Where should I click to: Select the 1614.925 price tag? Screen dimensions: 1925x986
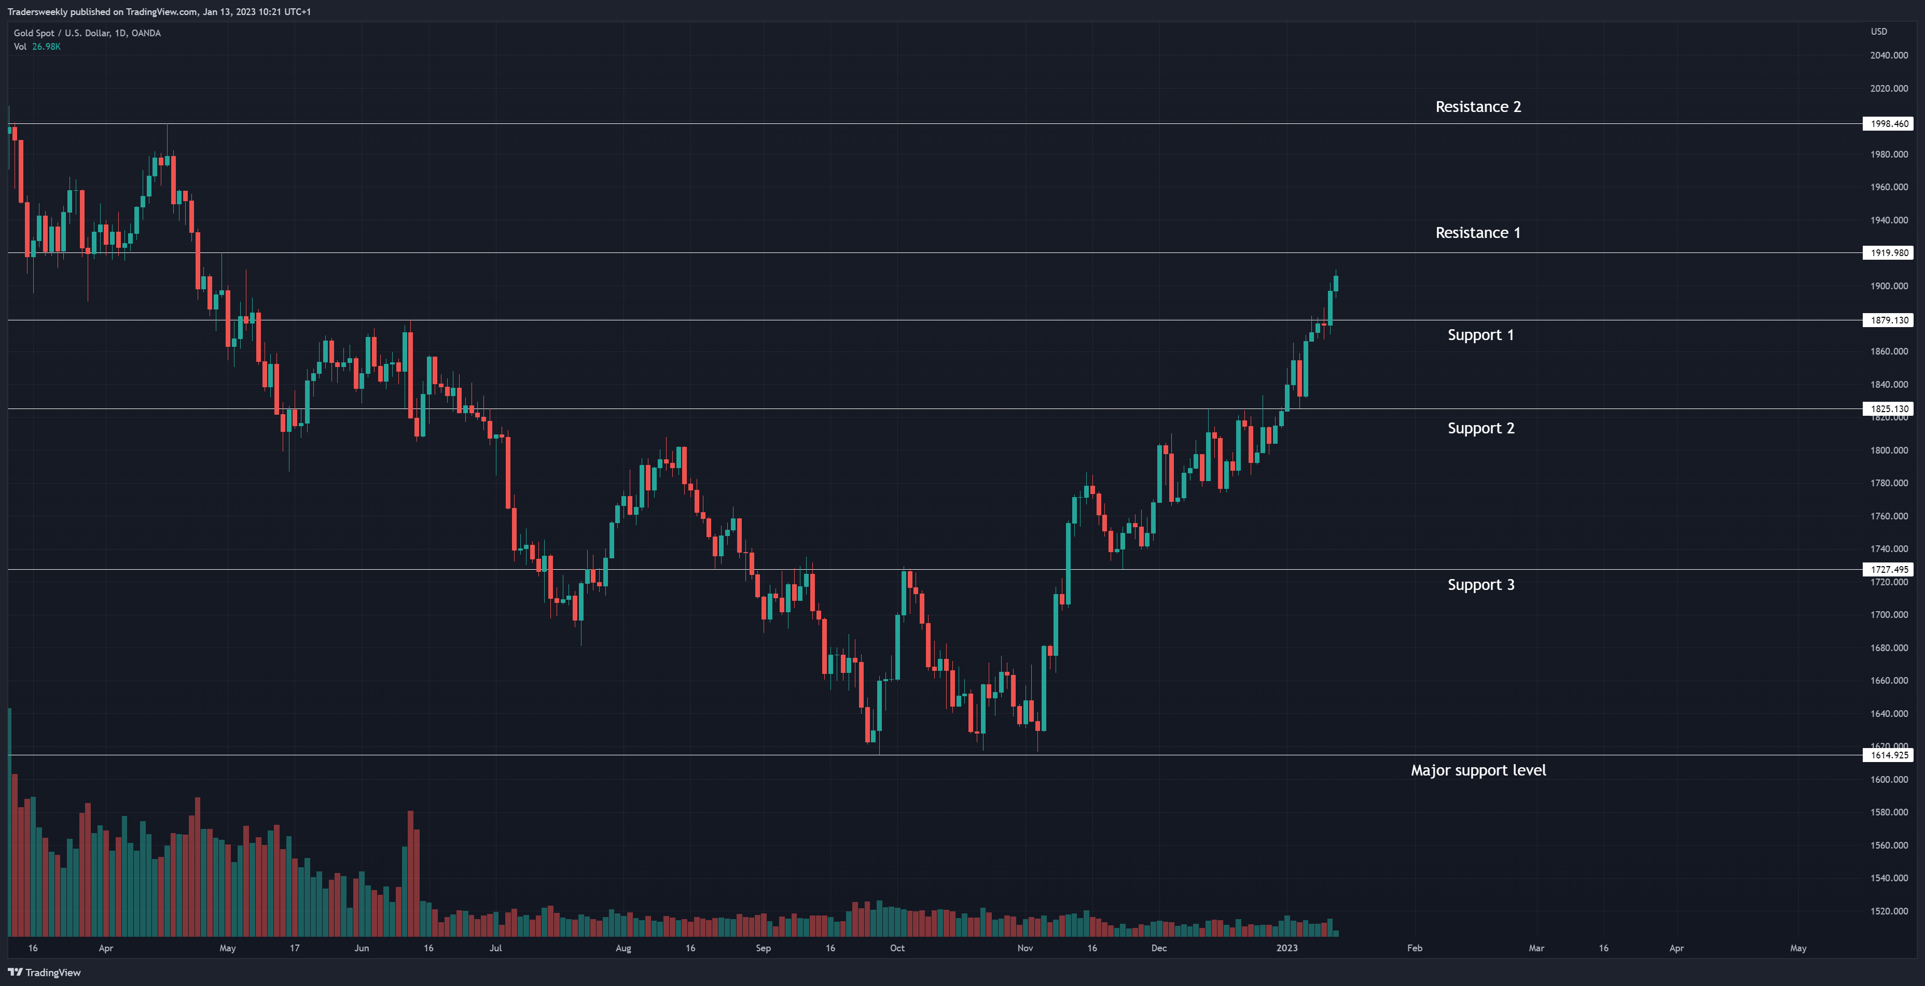pyautogui.click(x=1888, y=755)
